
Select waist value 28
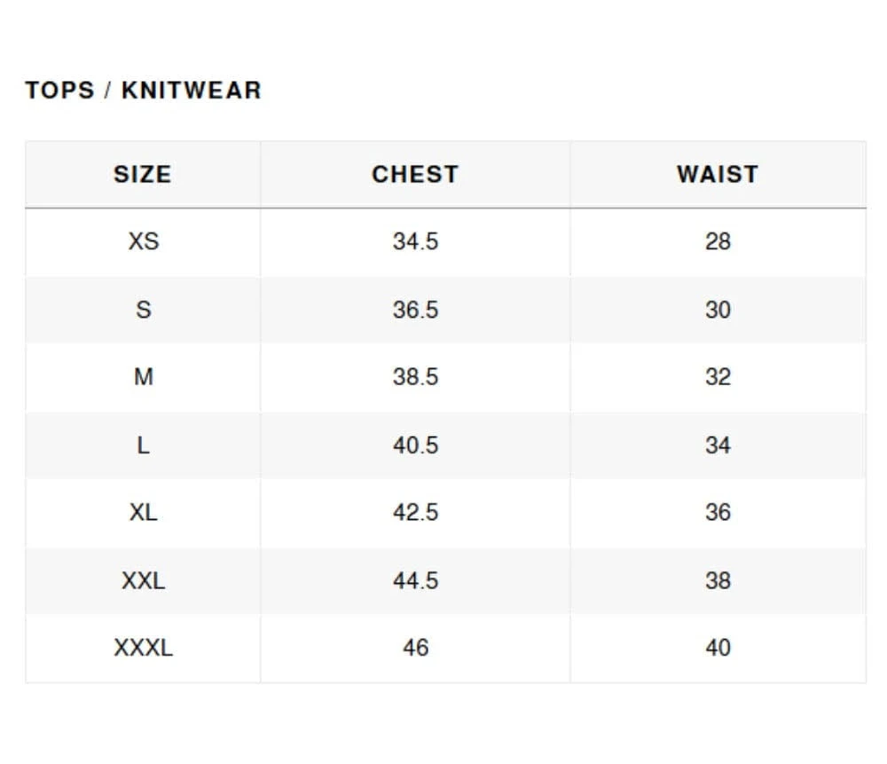pos(718,241)
